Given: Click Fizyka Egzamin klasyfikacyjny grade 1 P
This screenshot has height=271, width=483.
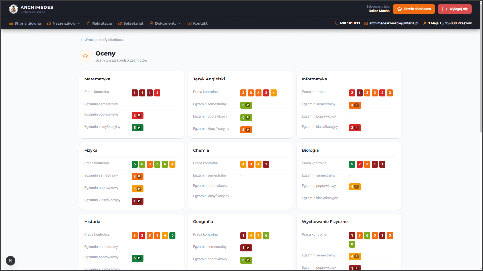Looking at the screenshot, I should coord(137,201).
